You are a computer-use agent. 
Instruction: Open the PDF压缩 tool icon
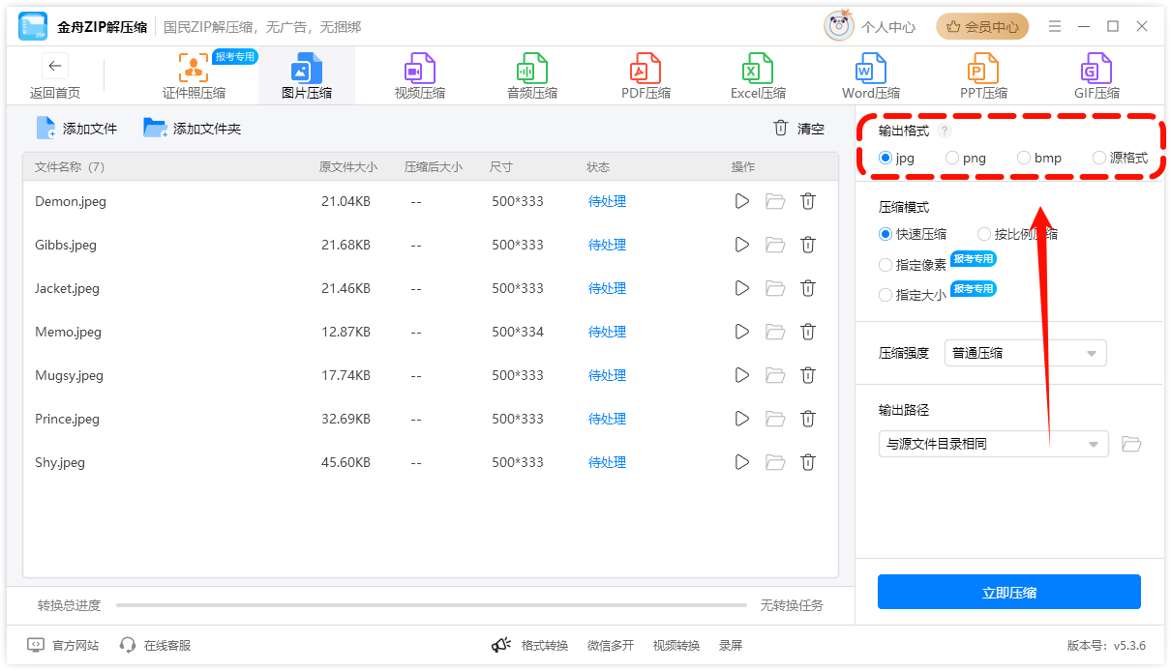click(646, 69)
